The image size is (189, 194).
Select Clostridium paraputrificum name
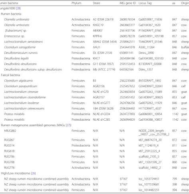pyautogui.click(x=21, y=86)
